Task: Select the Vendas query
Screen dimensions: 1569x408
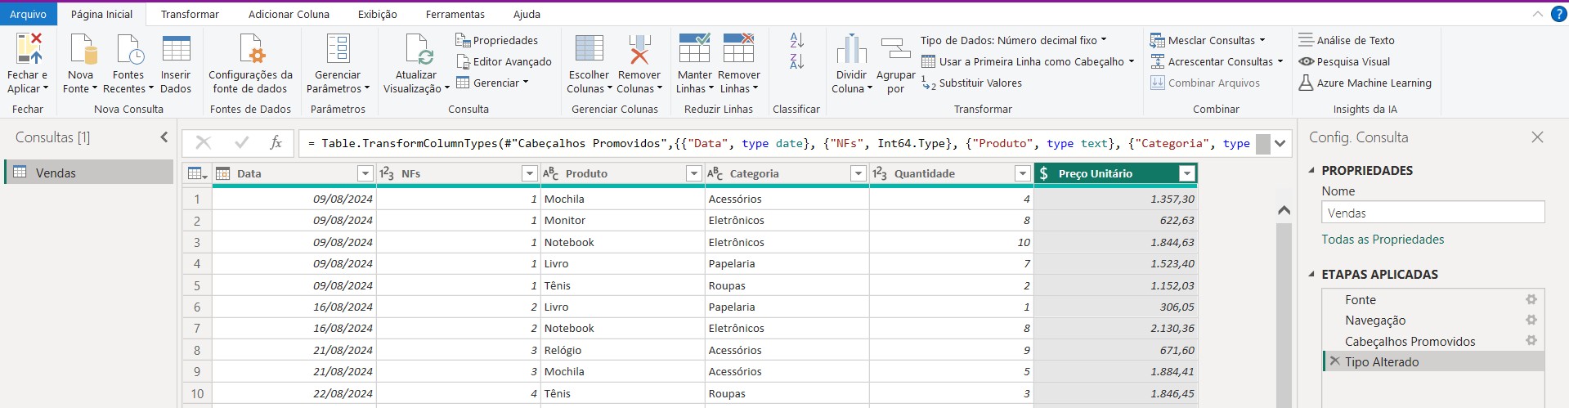Action: click(90, 173)
